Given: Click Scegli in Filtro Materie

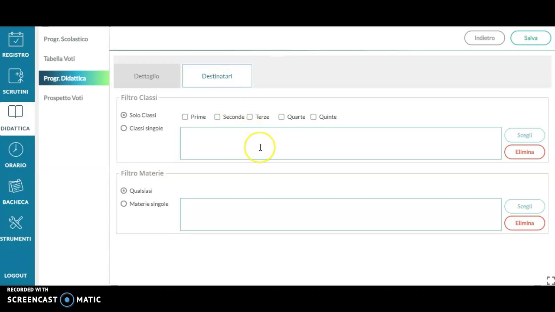Looking at the screenshot, I should [x=525, y=206].
